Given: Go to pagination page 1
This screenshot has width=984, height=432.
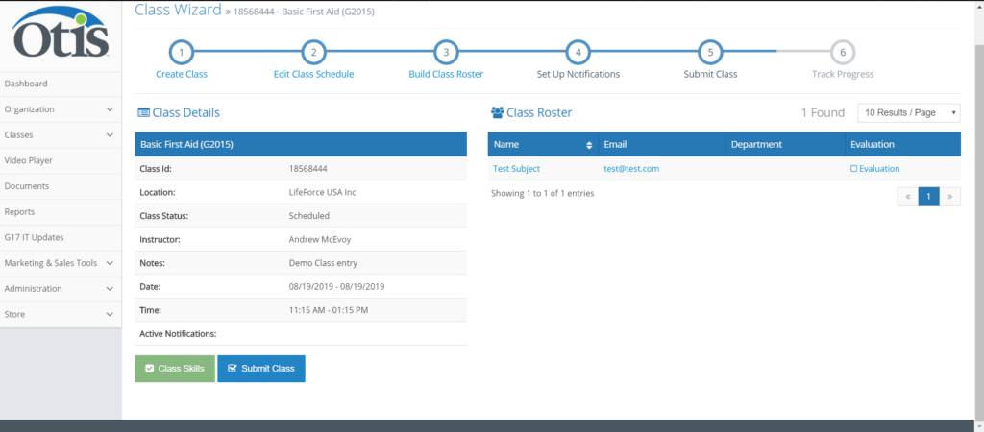Looking at the screenshot, I should (x=928, y=196).
